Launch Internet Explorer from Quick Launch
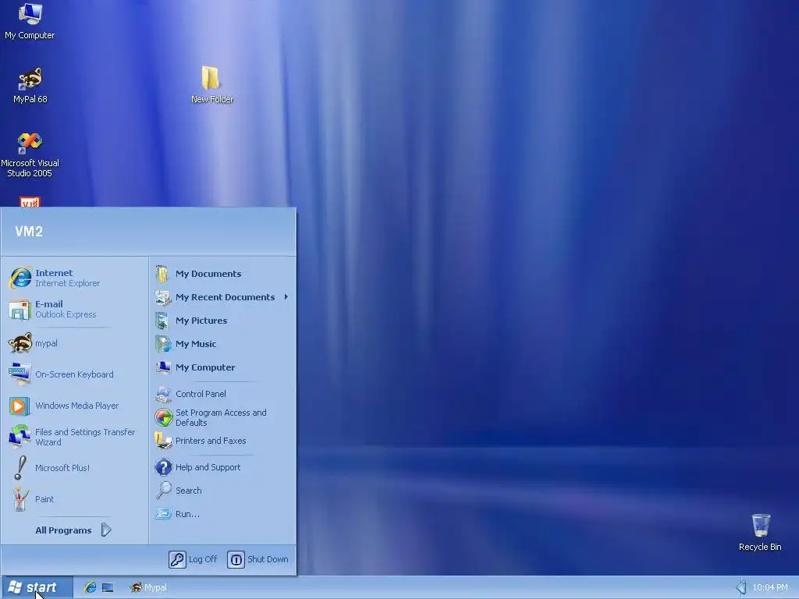Viewport: 799px width, 599px height. pyautogui.click(x=91, y=587)
